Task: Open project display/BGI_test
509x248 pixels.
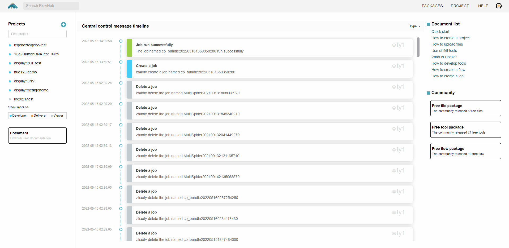Action: pos(28,63)
